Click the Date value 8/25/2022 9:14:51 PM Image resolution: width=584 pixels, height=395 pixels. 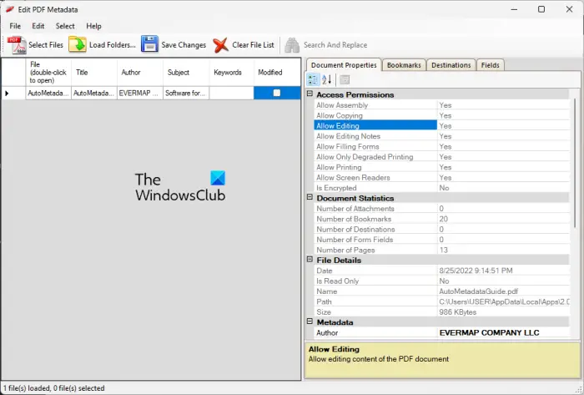pyautogui.click(x=476, y=271)
